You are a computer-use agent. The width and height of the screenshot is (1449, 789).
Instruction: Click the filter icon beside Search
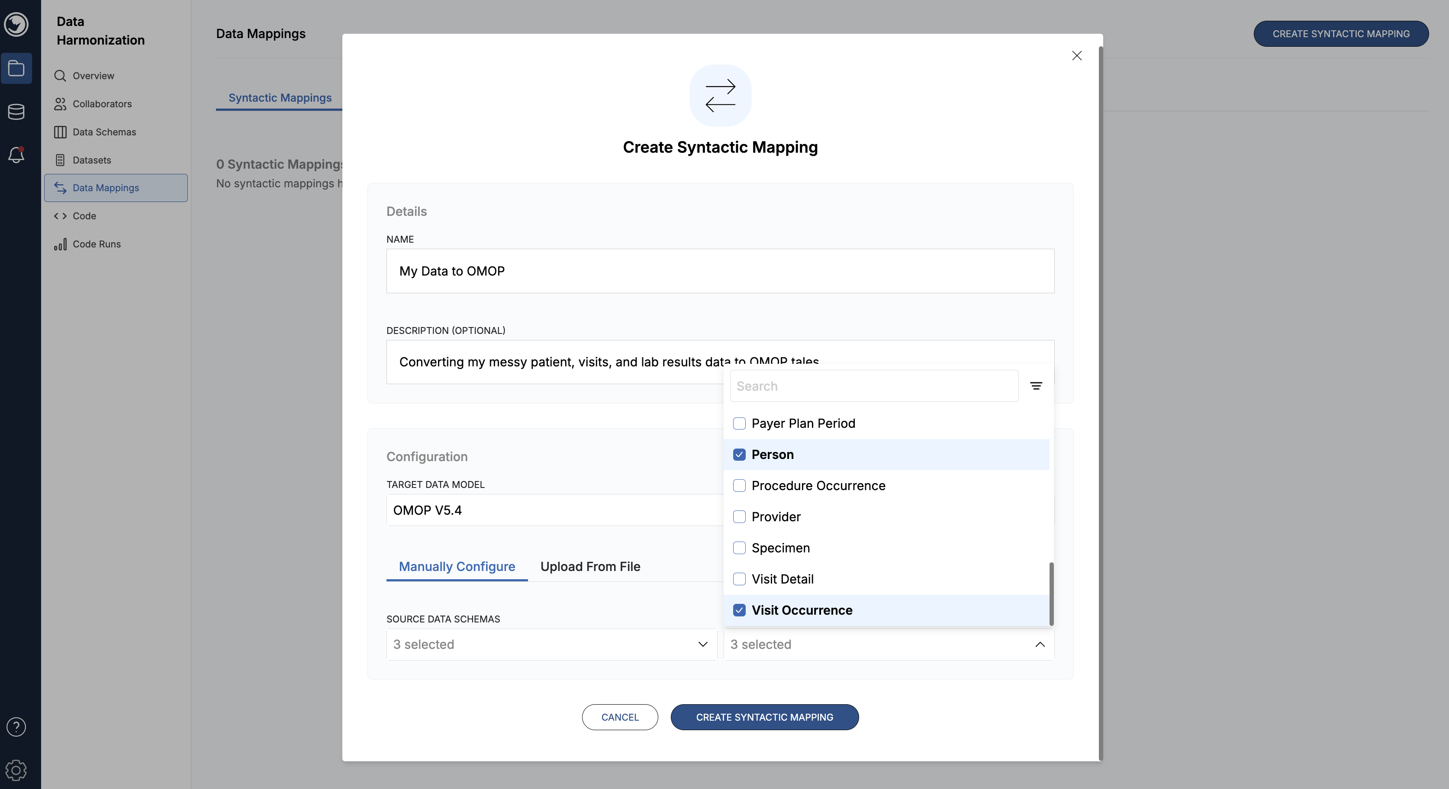pos(1036,386)
